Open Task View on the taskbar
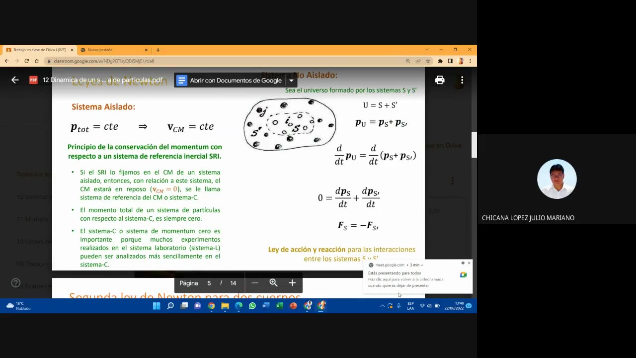Screen dimensions: 636x358 [x=184, y=306]
